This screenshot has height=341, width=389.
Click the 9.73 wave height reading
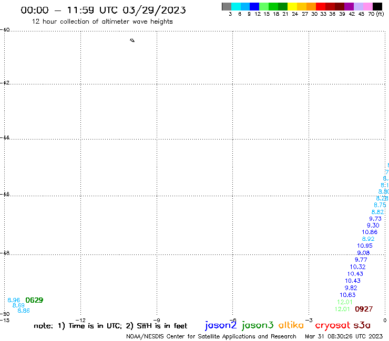click(375, 219)
